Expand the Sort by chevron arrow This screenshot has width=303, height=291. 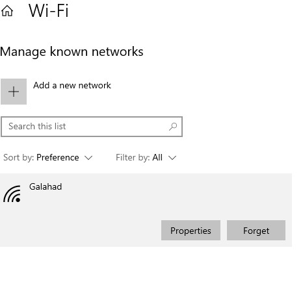coord(88,158)
